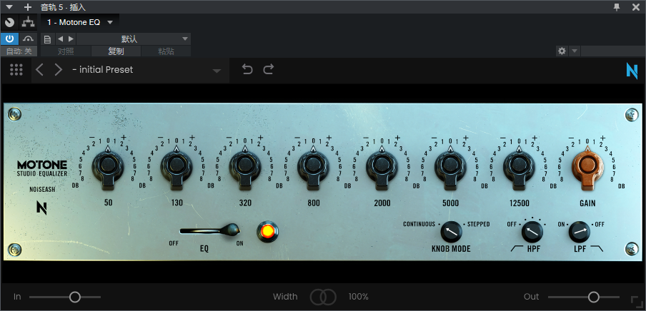
Task: Click the 对照 compare button
Action: (66, 51)
